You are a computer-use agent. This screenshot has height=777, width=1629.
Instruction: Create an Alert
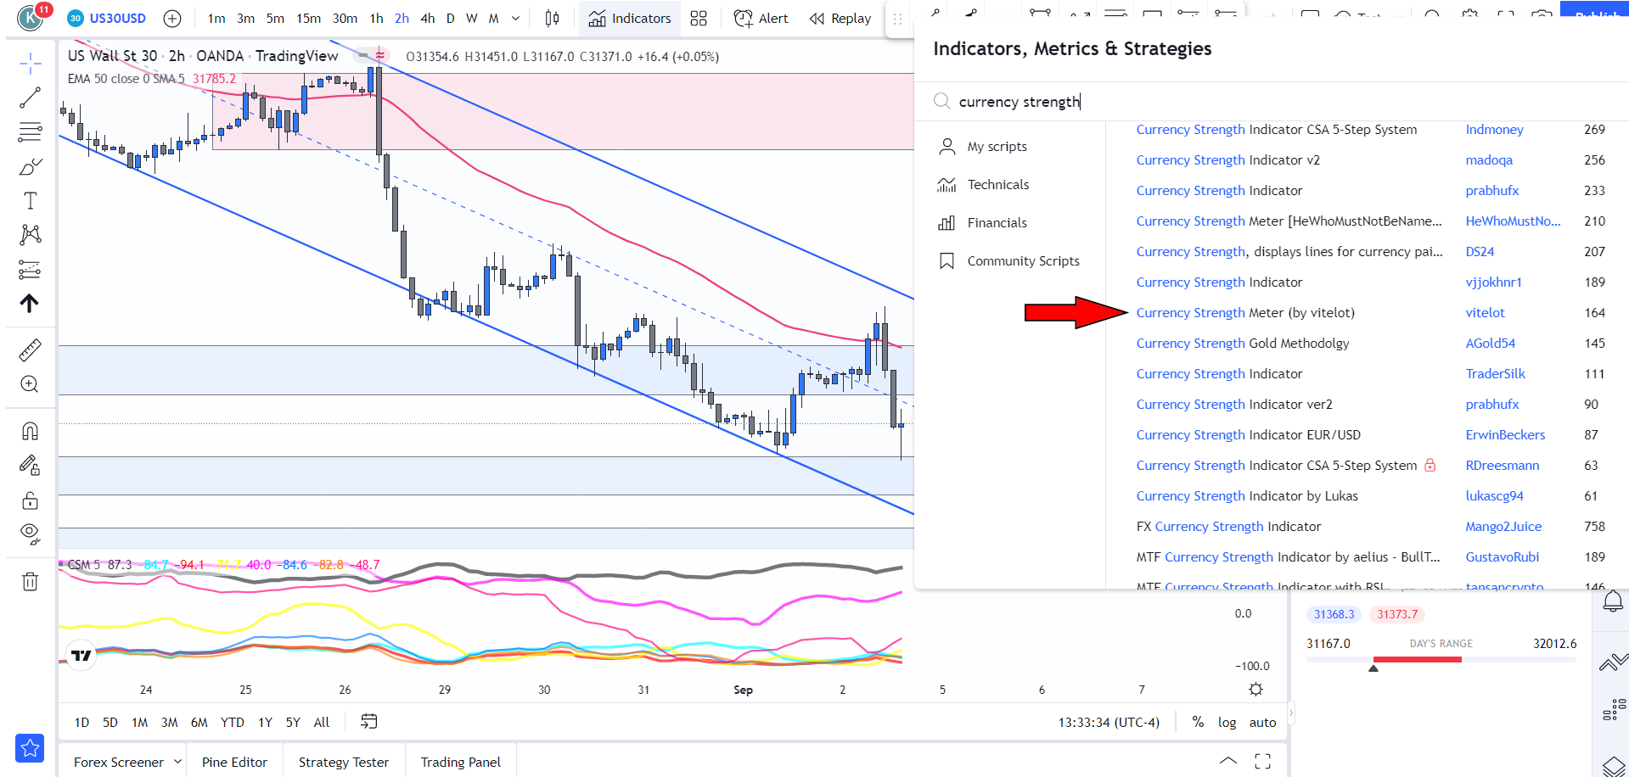(761, 19)
